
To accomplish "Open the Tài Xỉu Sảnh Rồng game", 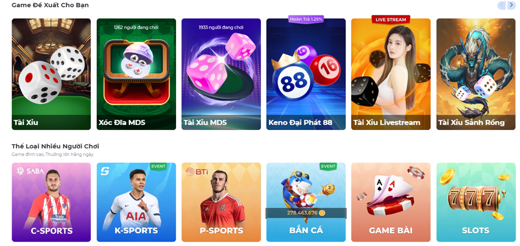I will 476,74.
